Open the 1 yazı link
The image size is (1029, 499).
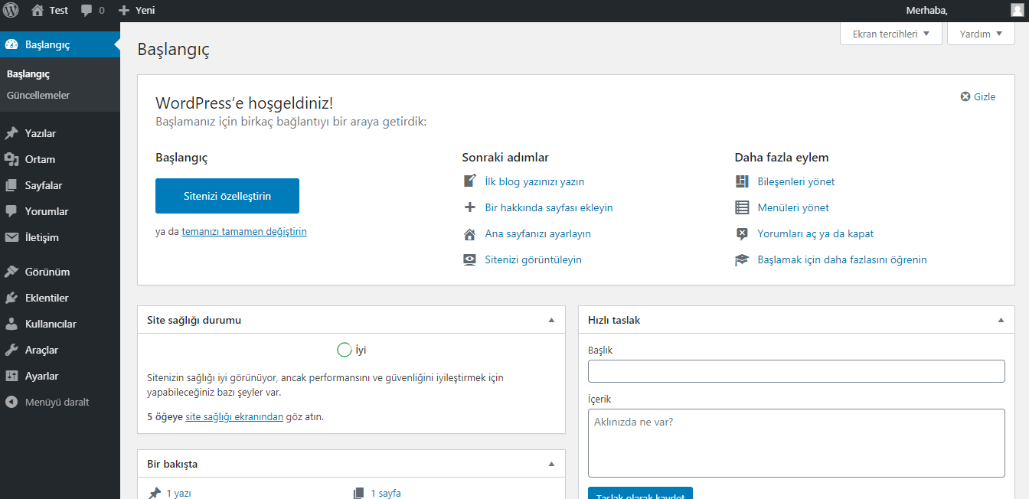point(179,494)
